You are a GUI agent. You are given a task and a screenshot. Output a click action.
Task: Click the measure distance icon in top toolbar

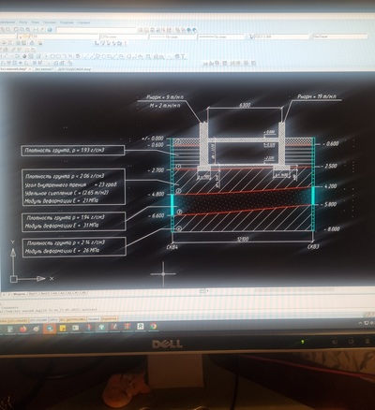click(36, 30)
